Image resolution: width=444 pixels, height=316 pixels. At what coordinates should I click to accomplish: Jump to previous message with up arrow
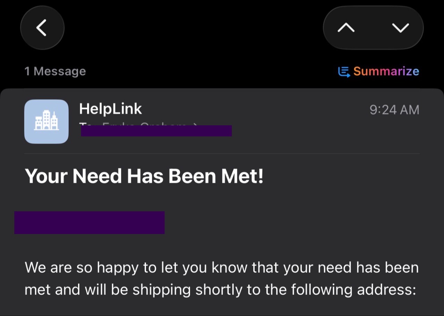[x=346, y=28]
